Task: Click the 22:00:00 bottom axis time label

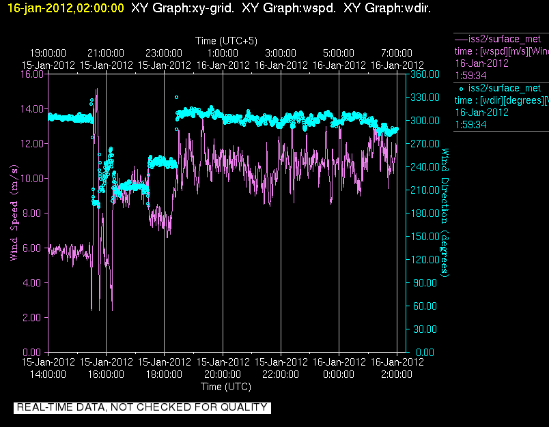Action: tap(281, 374)
